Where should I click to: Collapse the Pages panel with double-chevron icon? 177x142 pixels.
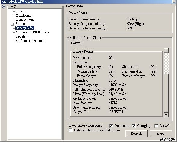click(x=4, y=7)
